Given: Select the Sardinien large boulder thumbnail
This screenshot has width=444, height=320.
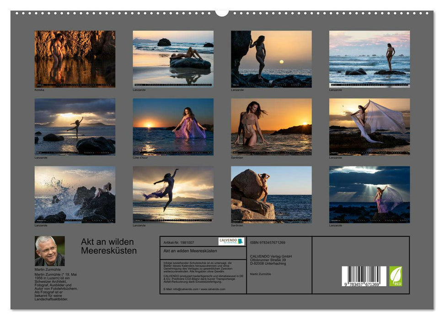Looking at the screenshot, I should click(x=271, y=194).
